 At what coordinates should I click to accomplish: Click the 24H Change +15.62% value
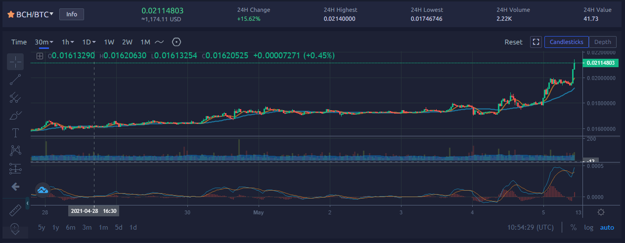(249, 19)
